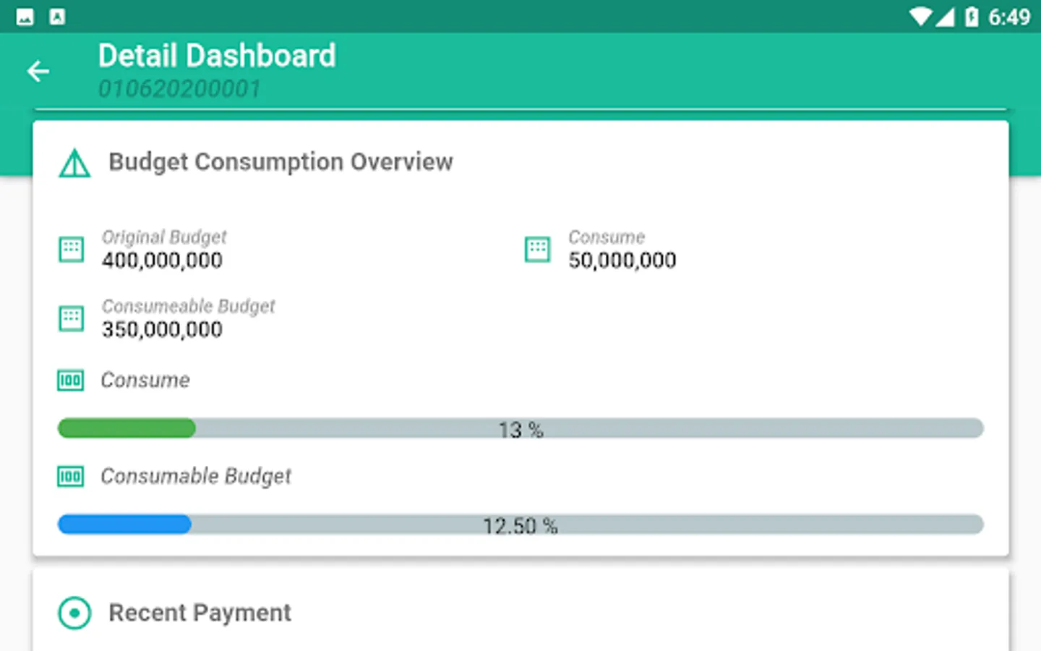Click the calculator icon beside Consume 50,000,000
The width and height of the screenshot is (1041, 651).
pos(537,250)
